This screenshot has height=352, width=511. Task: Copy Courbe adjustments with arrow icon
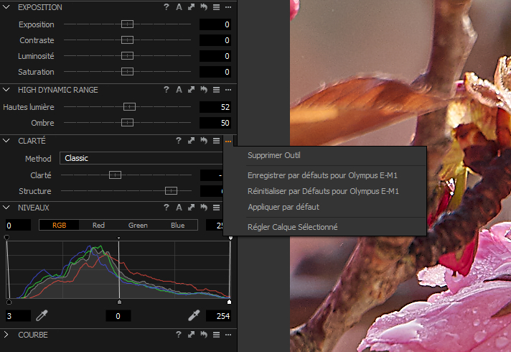(192, 334)
